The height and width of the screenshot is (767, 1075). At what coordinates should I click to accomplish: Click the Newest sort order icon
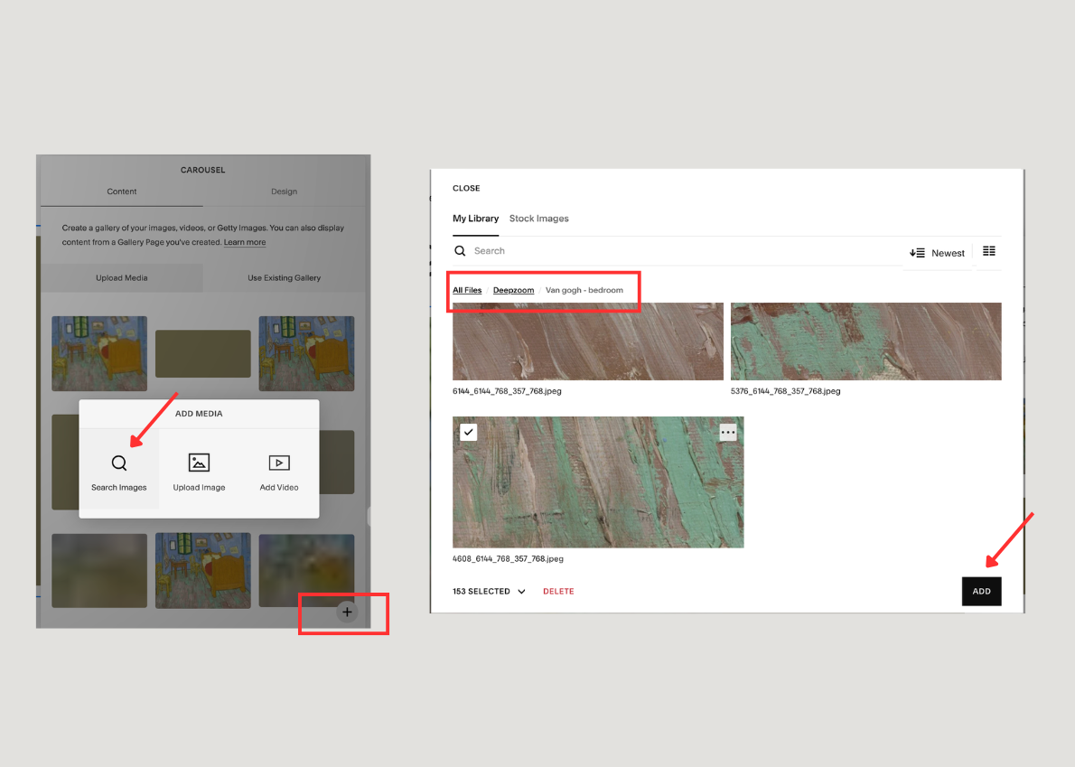coord(917,253)
